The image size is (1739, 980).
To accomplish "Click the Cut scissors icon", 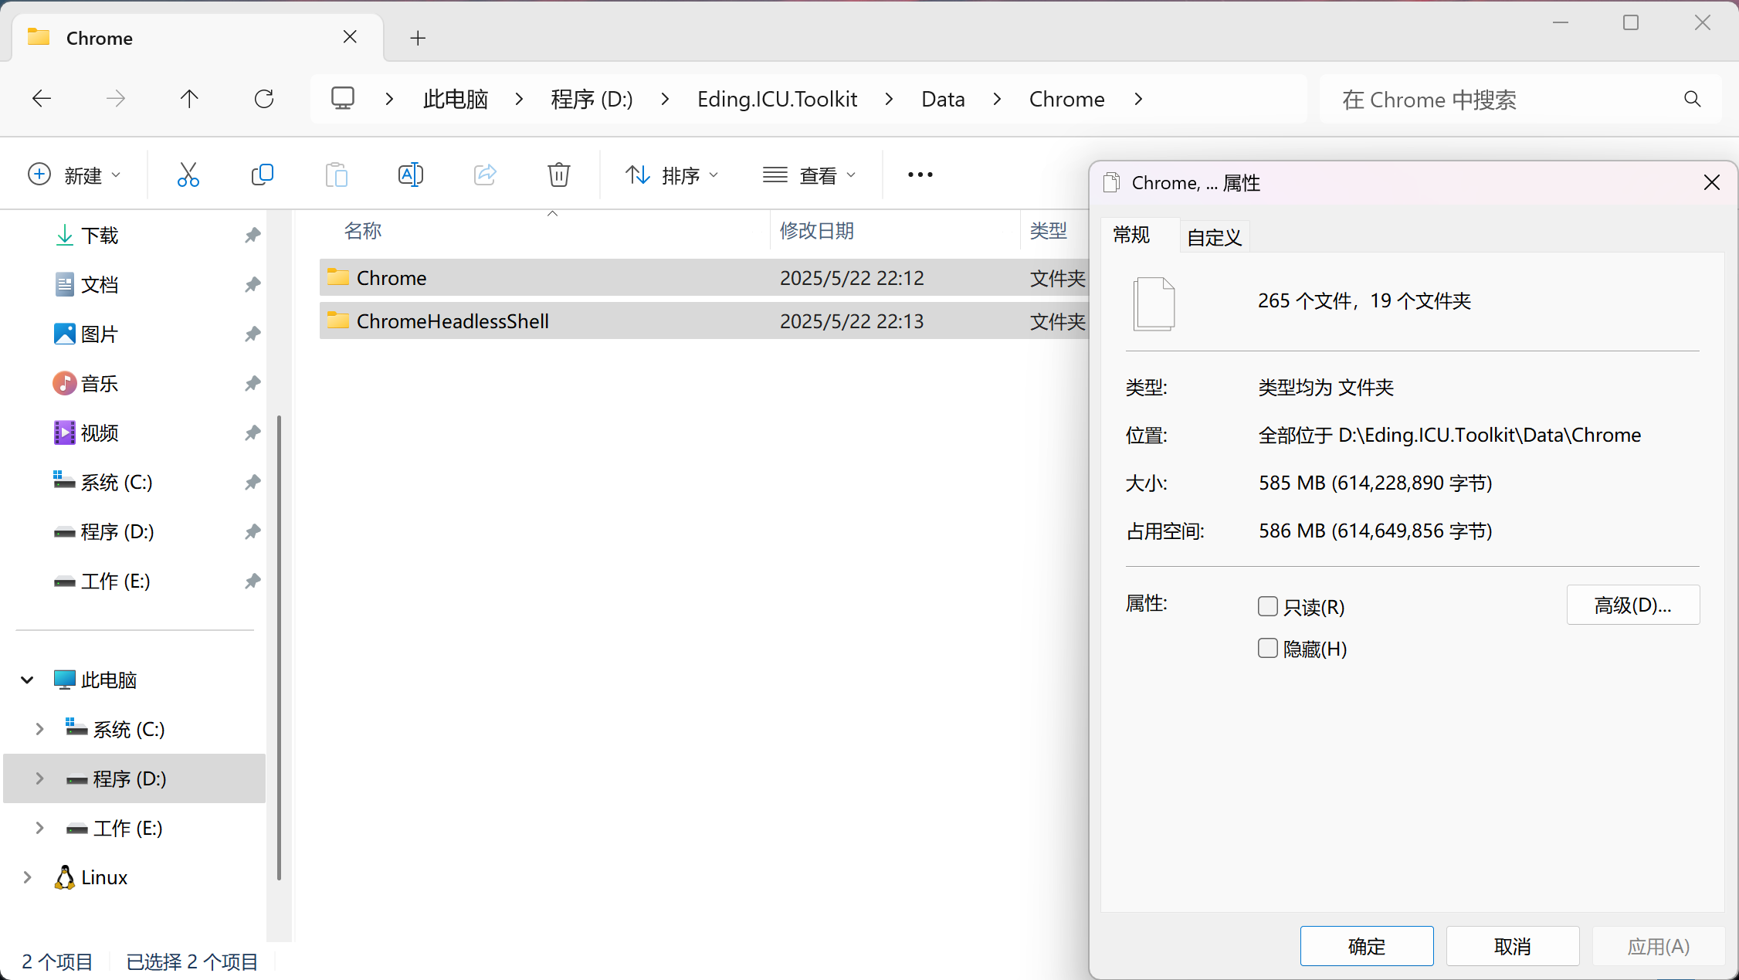I will click(188, 175).
